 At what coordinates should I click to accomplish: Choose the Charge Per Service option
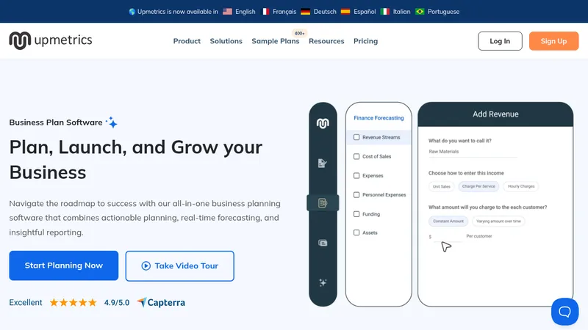478,186
